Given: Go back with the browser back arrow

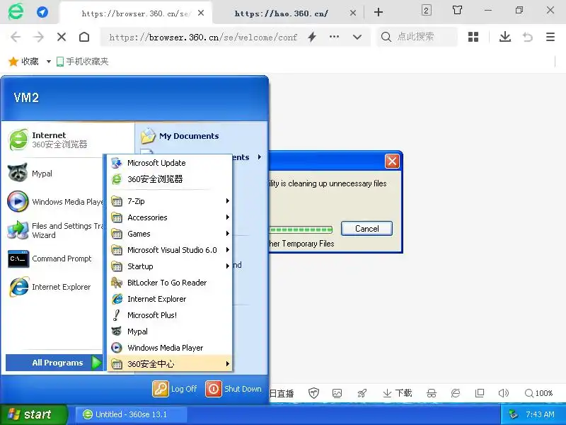Looking at the screenshot, I should [16, 37].
